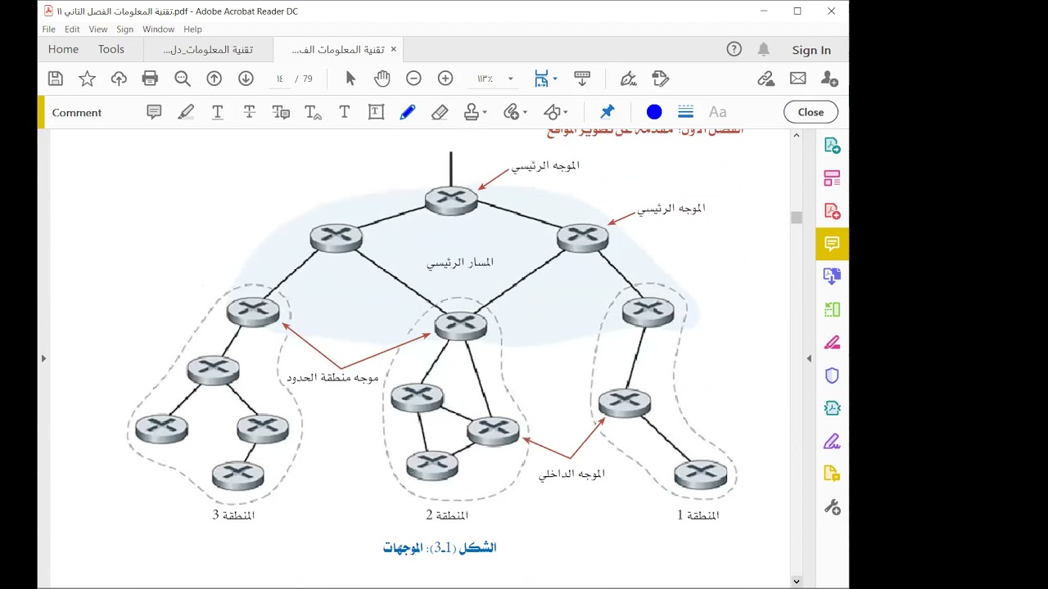The width and height of the screenshot is (1048, 589).
Task: Zoom out with the minus circle
Action: tap(413, 79)
